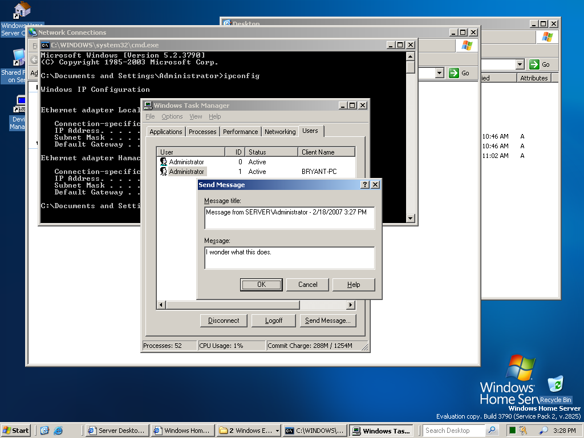This screenshot has height=438, width=584.
Task: Expand the Network Connections address bar dropdown
Action: (439, 73)
